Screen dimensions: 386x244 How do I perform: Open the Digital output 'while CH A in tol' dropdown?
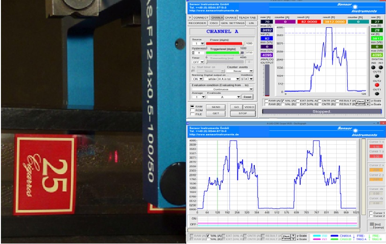(222, 79)
